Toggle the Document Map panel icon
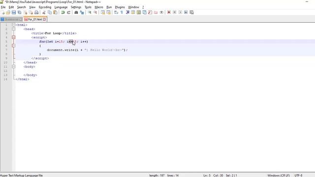Viewport: 315px width, 177px height. point(139,12)
